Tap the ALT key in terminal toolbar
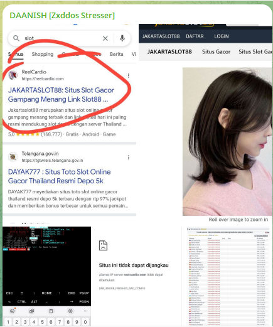The height and width of the screenshot is (327, 273). 34,302
